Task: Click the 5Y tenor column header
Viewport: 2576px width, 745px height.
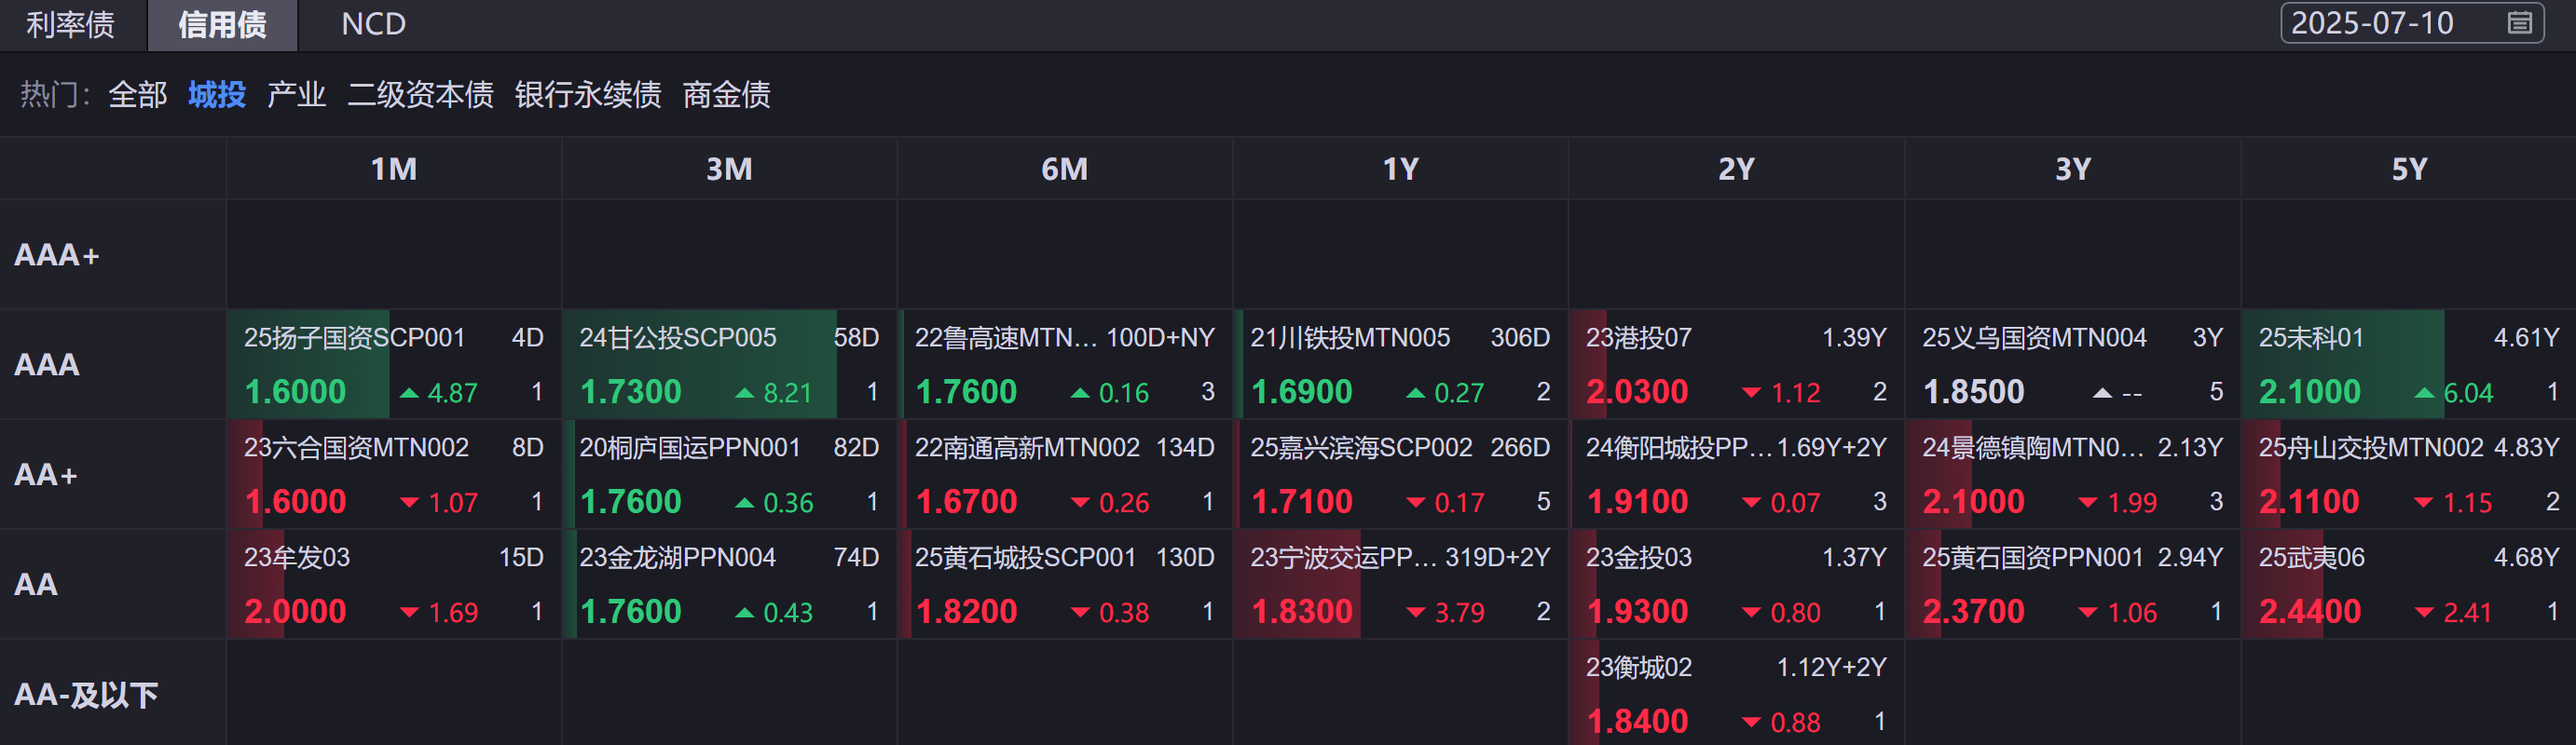Action: click(x=2408, y=169)
